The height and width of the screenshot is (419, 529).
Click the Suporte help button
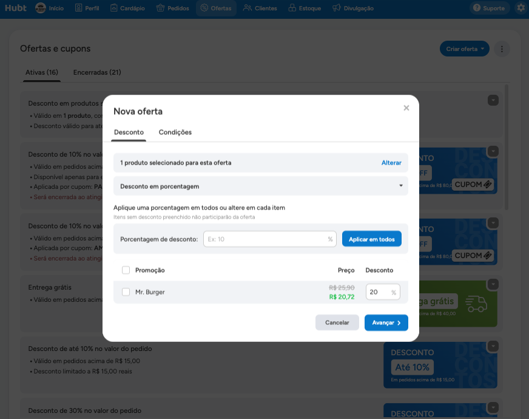(489, 8)
